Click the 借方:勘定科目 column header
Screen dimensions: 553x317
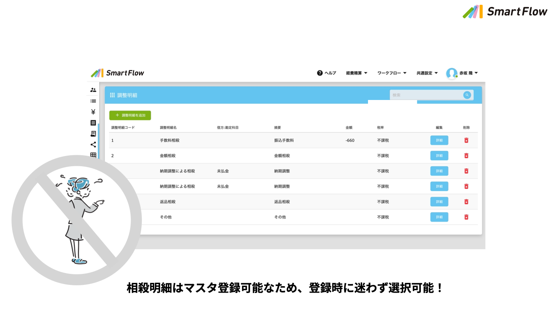(228, 128)
